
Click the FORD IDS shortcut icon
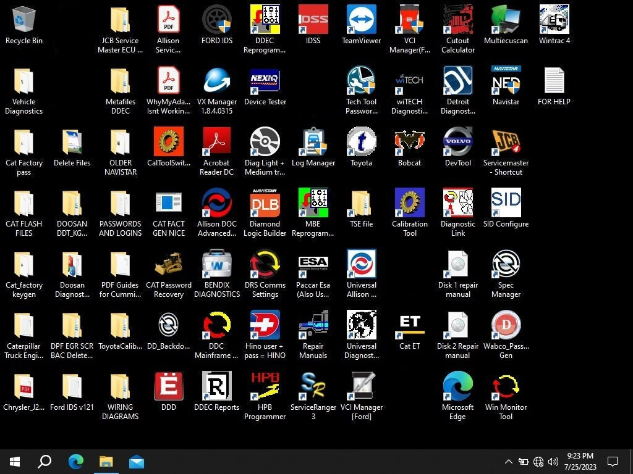pyautogui.click(x=217, y=20)
